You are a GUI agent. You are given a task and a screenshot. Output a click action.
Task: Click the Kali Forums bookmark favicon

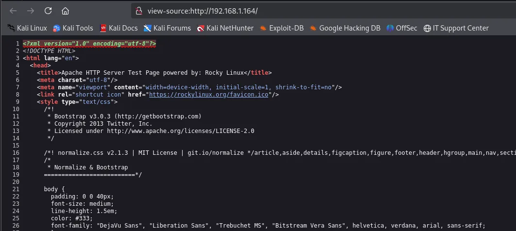[147, 28]
